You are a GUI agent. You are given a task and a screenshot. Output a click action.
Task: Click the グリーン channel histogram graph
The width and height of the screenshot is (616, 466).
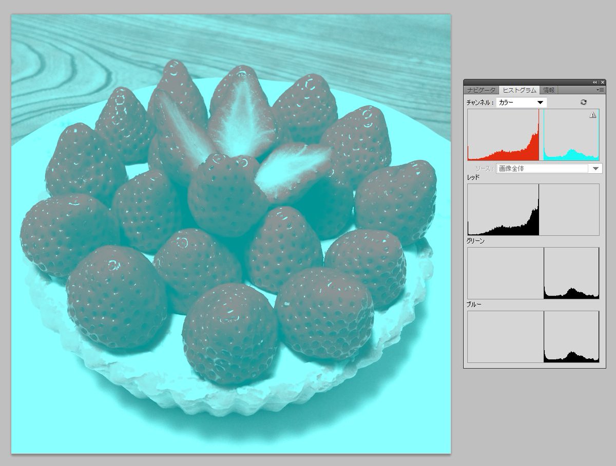[x=533, y=273]
